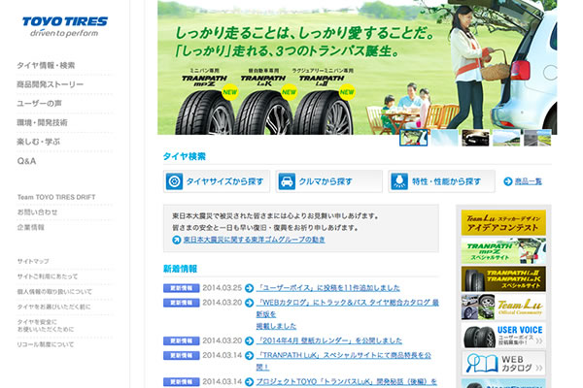The image size is (583, 388).
Task: Click arrow icon for 壁紙カレンダー news
Action: [249, 340]
